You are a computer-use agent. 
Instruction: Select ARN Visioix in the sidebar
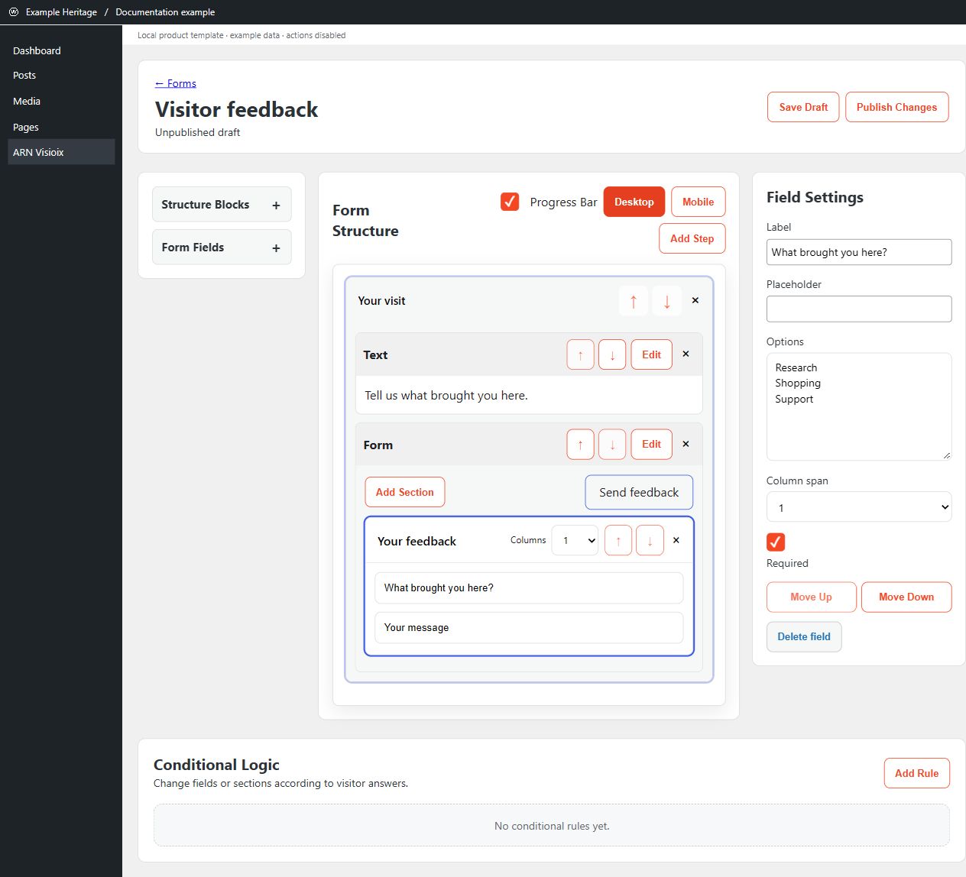[x=61, y=152]
